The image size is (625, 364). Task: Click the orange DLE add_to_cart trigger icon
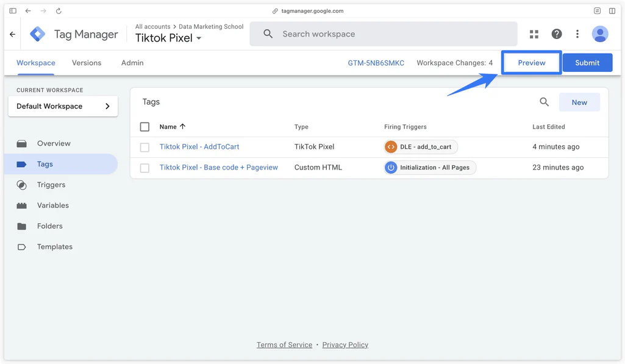tap(391, 147)
